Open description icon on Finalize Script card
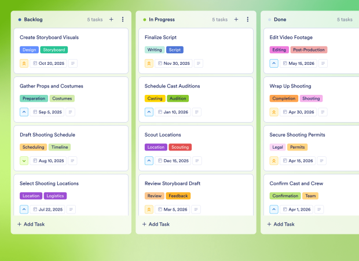This screenshot has height=261, width=359. pos(198,64)
